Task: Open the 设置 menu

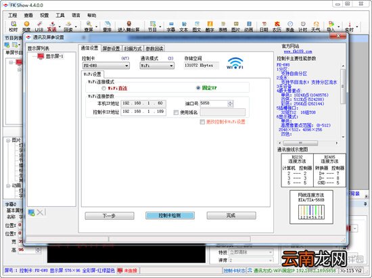Action: [44, 16]
